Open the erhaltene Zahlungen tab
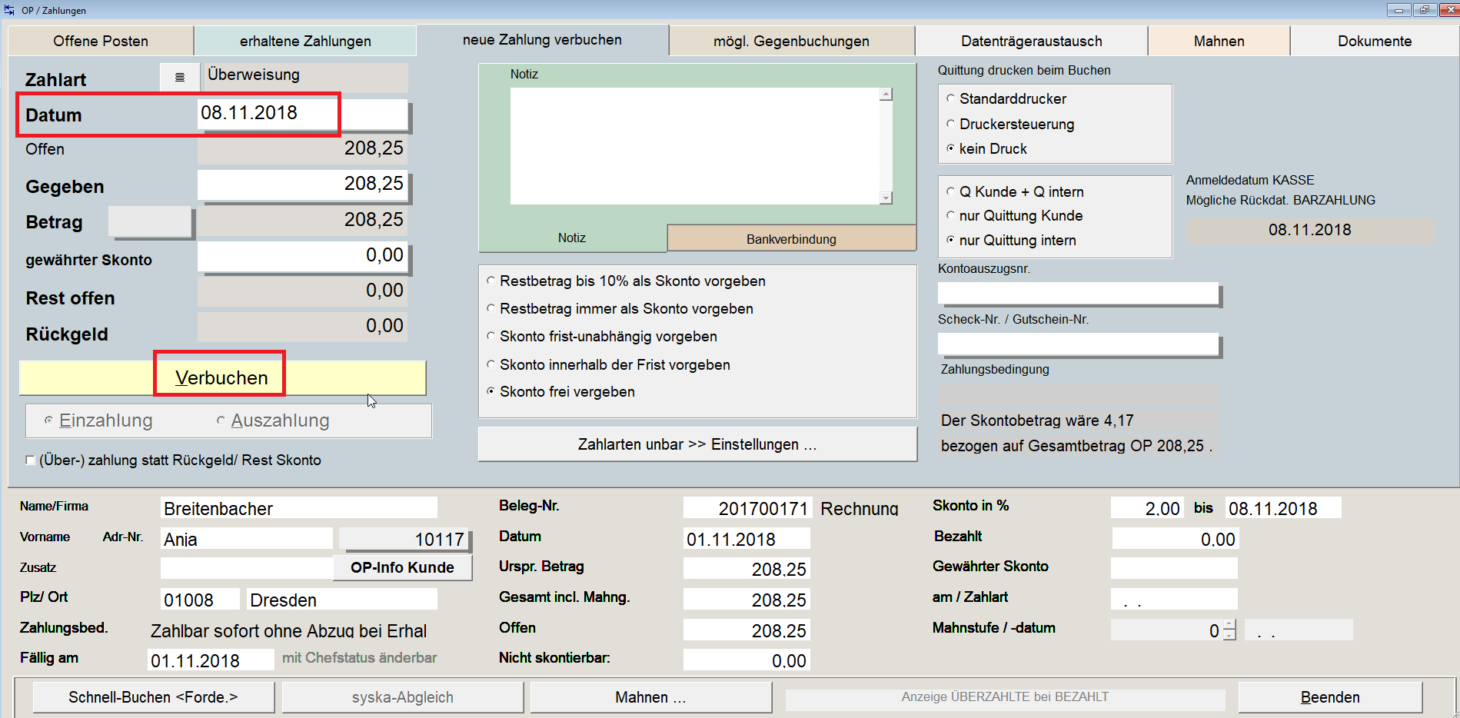1460x718 pixels. (x=305, y=41)
